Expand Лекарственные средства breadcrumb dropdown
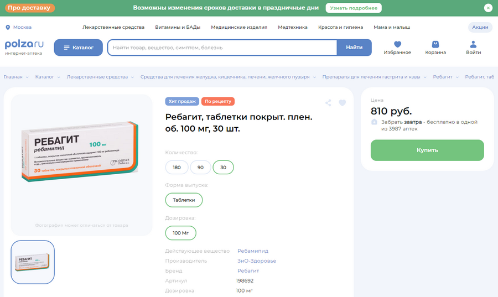Screen dimensions: 498x297 (x=132, y=77)
